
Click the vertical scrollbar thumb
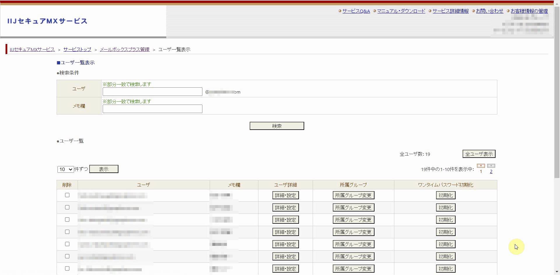557,92
